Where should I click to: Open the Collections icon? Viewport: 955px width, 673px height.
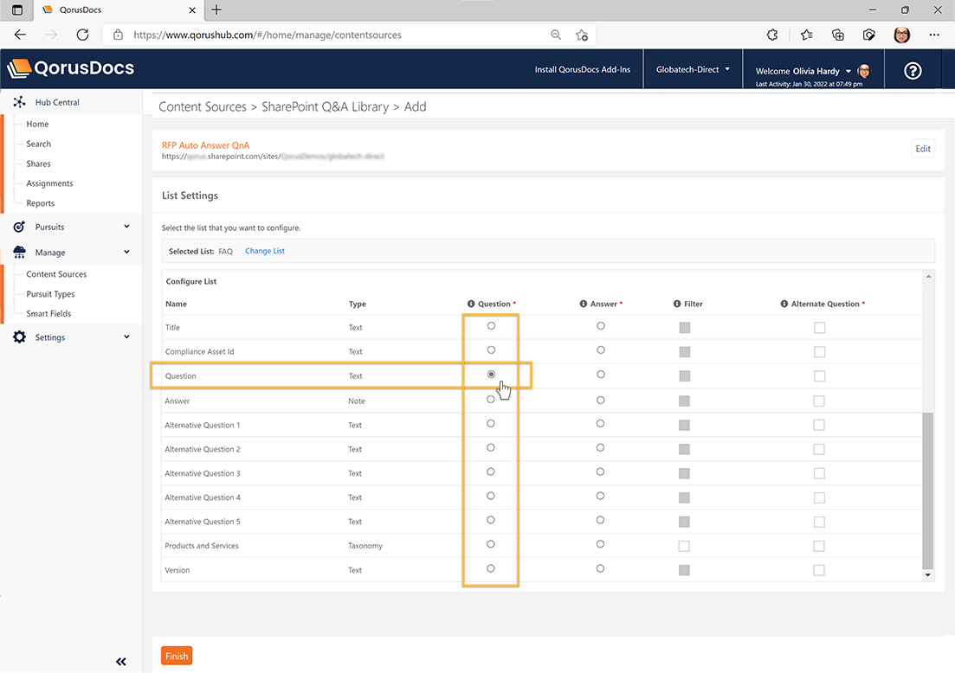838,35
